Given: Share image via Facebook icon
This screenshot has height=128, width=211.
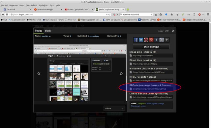Looking at the screenshot, I should pyautogui.click(x=136, y=40).
